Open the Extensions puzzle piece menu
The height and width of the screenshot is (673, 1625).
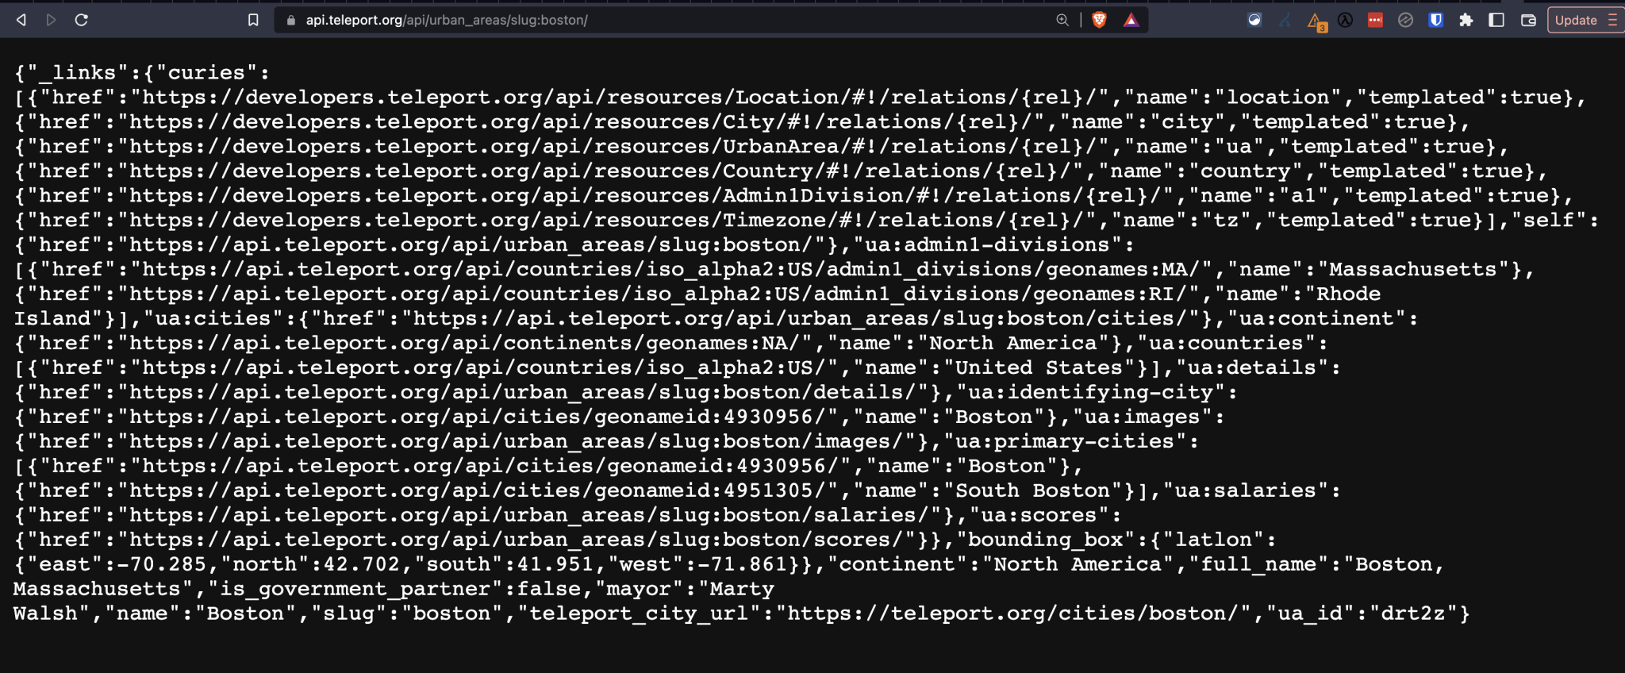1466,20
